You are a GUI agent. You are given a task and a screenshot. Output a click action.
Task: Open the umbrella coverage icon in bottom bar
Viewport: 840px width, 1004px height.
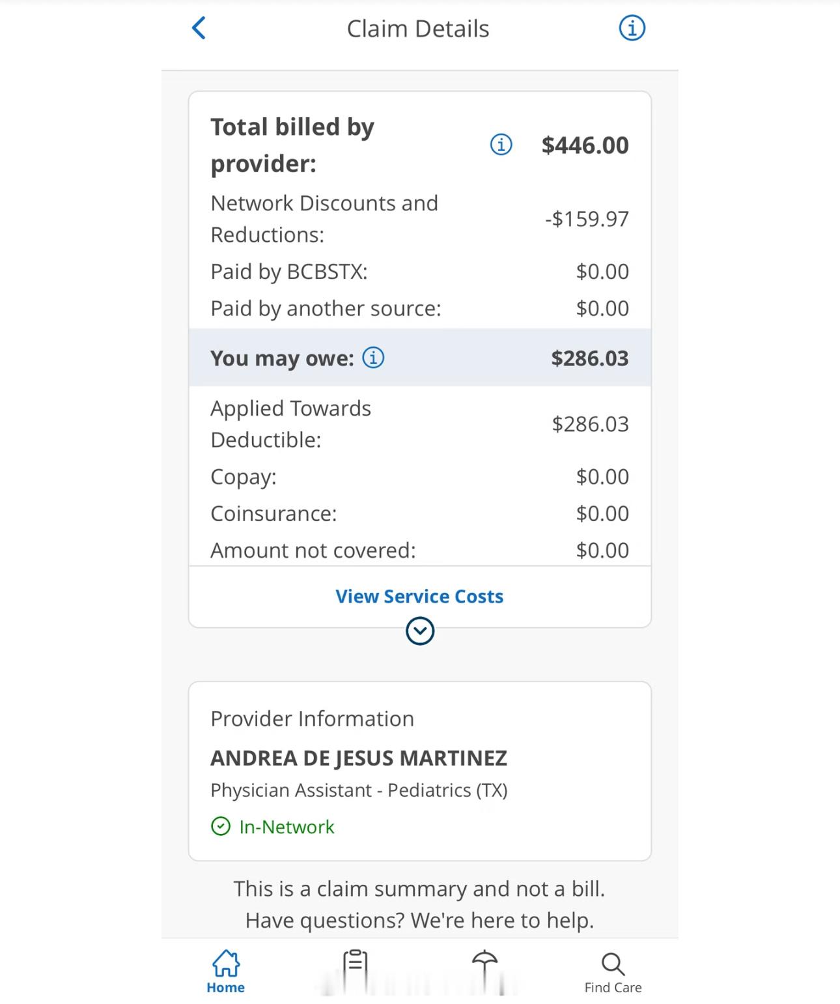click(484, 965)
